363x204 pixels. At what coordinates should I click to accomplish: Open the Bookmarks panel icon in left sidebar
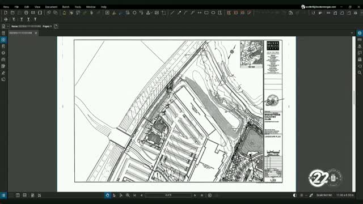coord(3,46)
